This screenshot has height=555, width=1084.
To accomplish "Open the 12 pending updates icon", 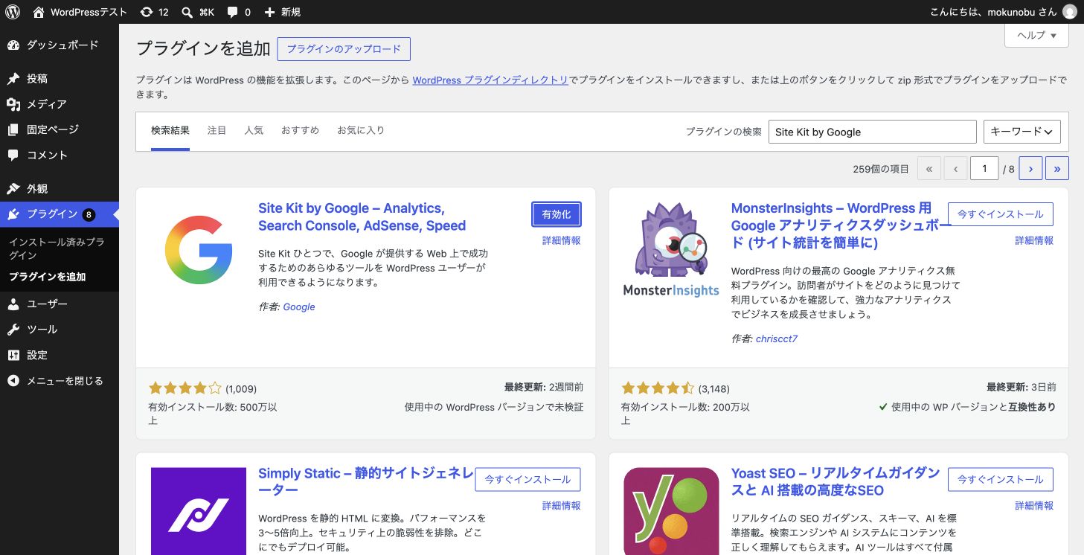I will pos(154,12).
